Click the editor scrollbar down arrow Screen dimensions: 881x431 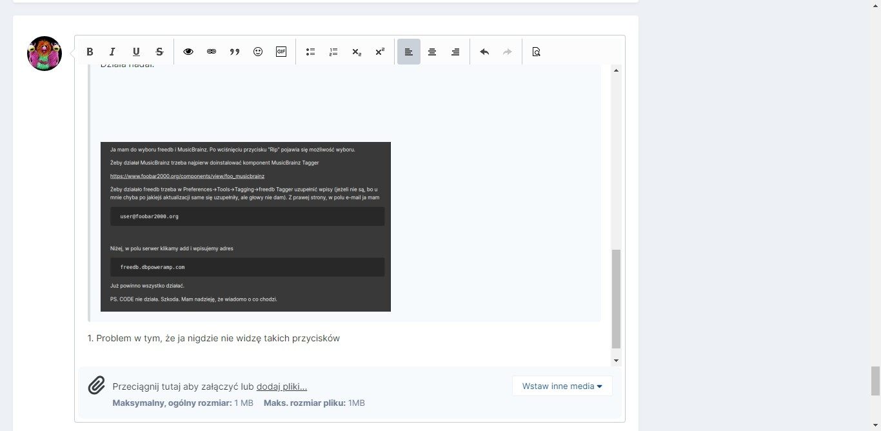(x=616, y=361)
